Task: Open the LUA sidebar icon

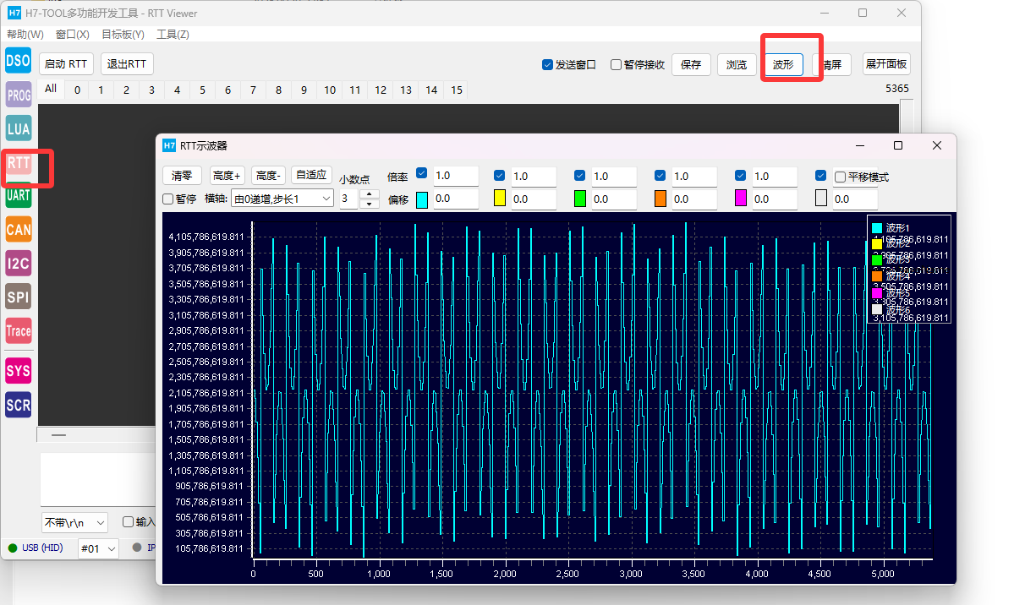Action: (18, 129)
